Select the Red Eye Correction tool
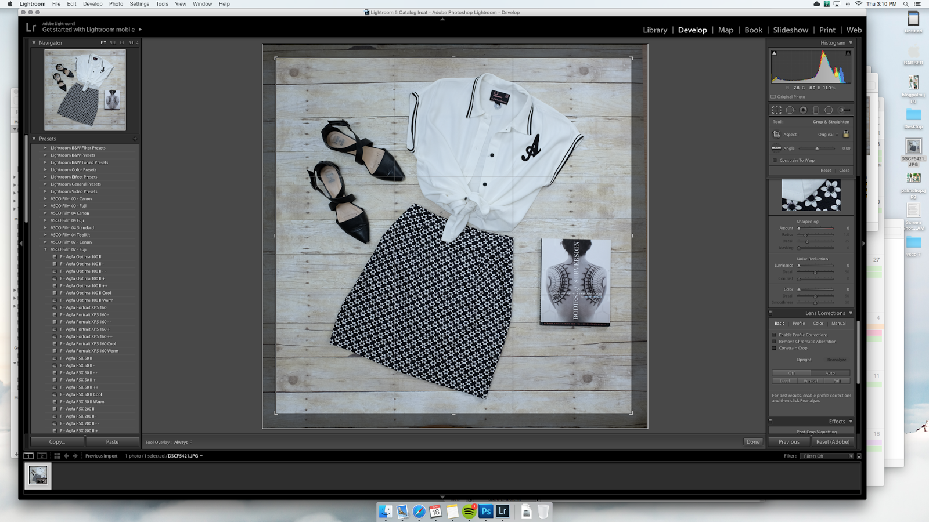Screen dimensions: 929x522 [803, 110]
